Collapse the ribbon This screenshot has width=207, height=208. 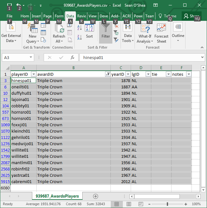coord(202,47)
